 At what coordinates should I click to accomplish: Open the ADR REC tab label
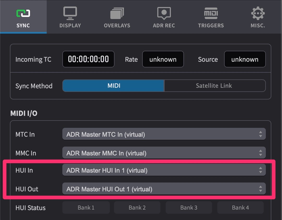pos(164,26)
